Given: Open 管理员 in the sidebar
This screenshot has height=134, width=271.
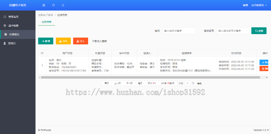Looking at the screenshot, I should (18, 43).
